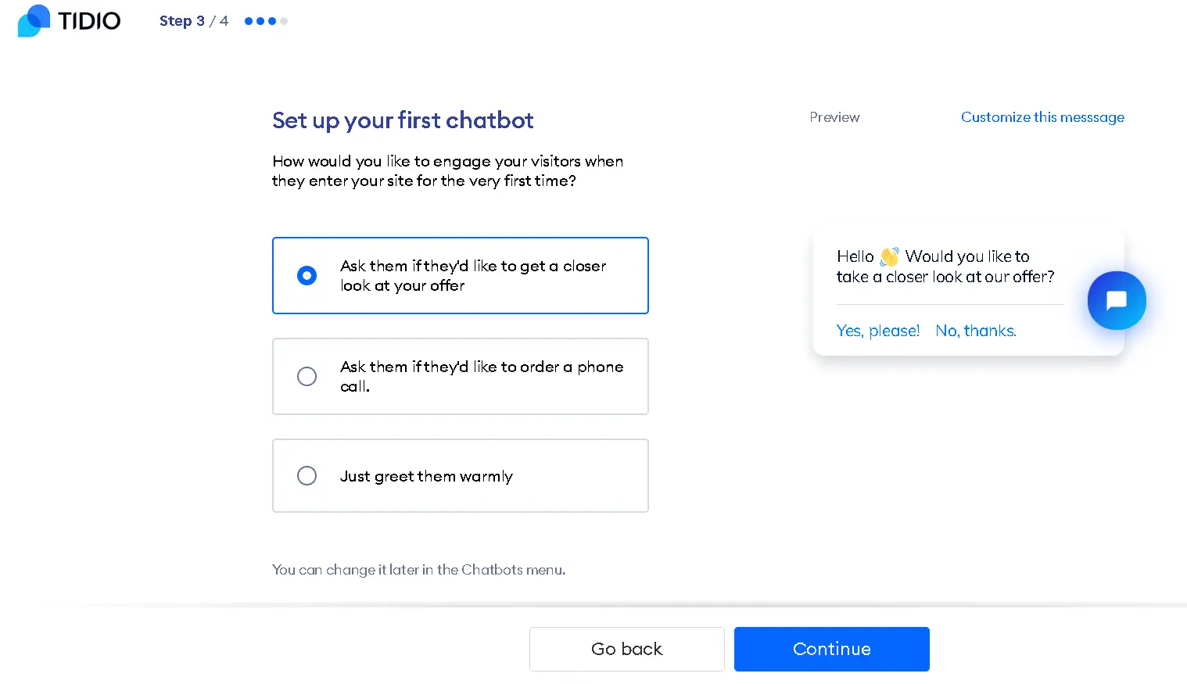Click the first step progress dot

point(249,21)
